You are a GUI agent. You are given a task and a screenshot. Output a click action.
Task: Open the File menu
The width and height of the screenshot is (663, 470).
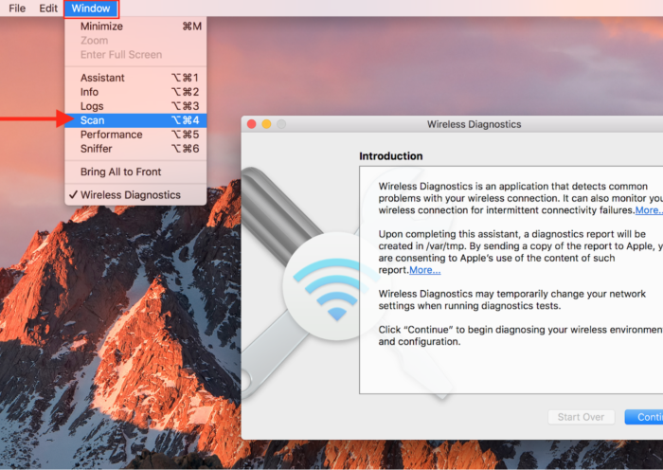(x=17, y=8)
